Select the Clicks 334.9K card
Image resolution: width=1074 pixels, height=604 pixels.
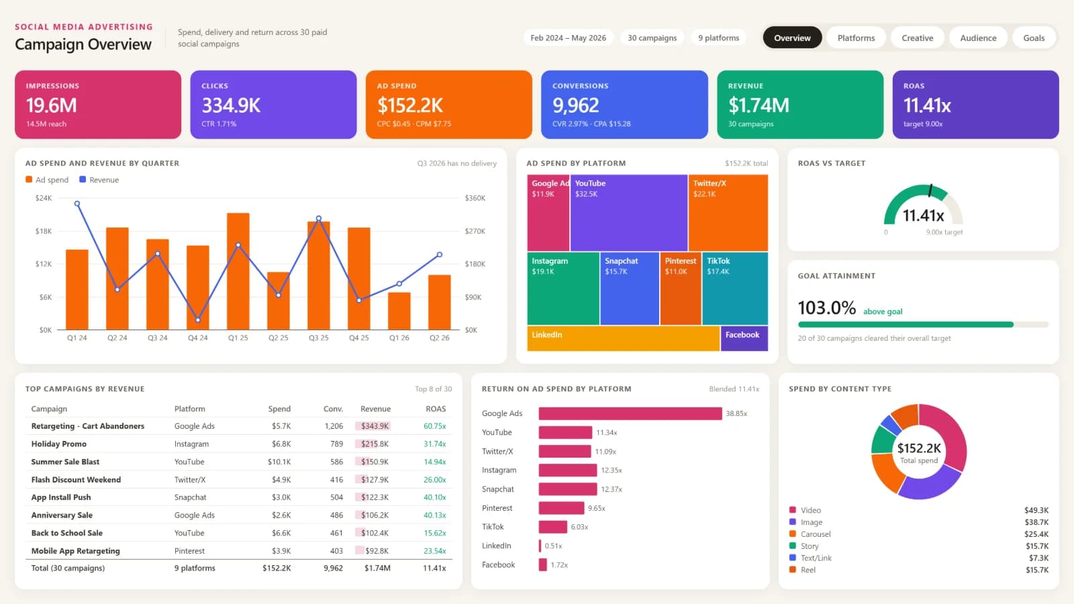(x=273, y=105)
